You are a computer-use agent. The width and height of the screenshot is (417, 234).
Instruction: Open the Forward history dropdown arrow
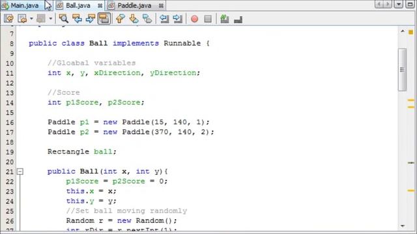(51, 19)
